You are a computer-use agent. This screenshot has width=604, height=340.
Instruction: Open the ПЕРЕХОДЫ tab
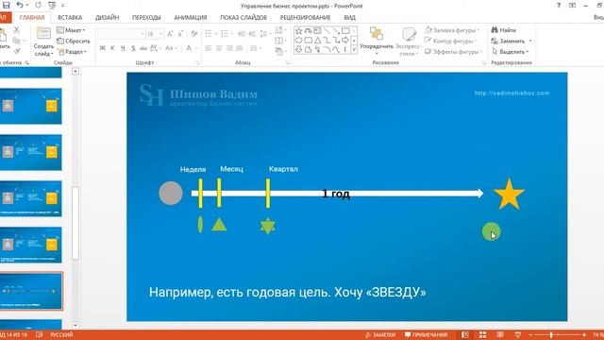coord(146,17)
